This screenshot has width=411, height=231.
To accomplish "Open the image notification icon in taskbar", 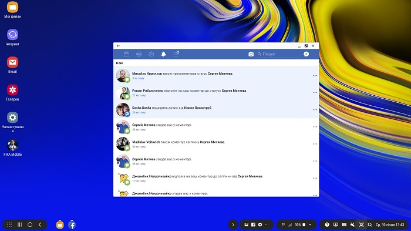I will coord(247,225).
